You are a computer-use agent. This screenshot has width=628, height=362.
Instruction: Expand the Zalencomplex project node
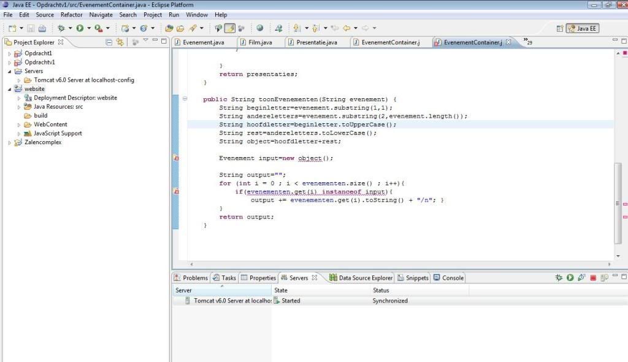point(10,143)
